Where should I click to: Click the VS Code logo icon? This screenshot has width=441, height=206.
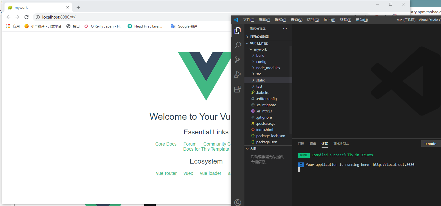(x=236, y=20)
